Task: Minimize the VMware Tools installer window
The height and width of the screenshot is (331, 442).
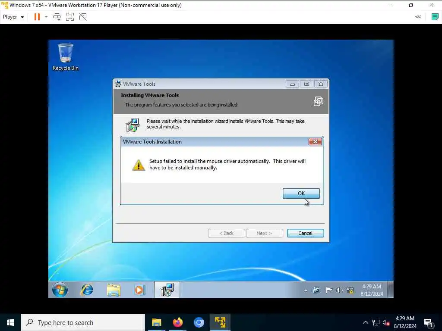Action: 292,84
